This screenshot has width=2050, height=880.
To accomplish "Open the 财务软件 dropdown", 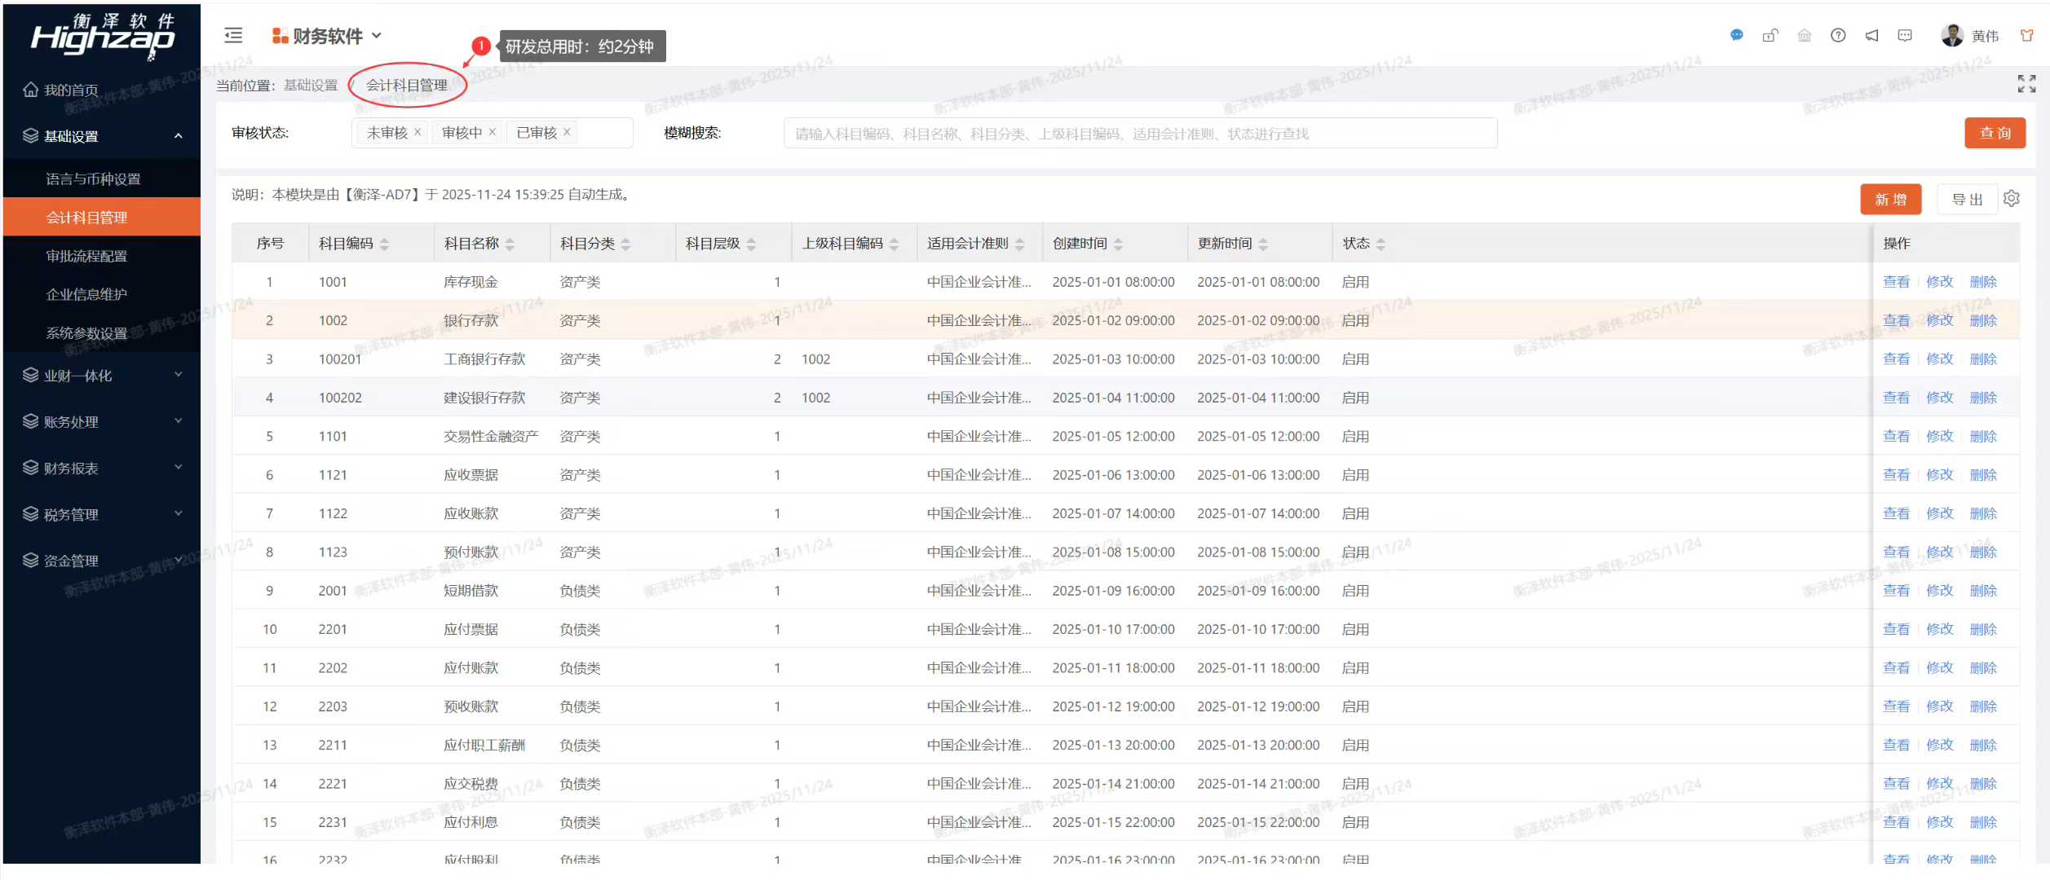I will point(327,36).
